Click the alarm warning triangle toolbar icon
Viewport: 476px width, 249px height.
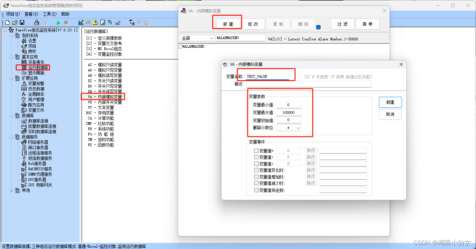pyautogui.click(x=95, y=22)
